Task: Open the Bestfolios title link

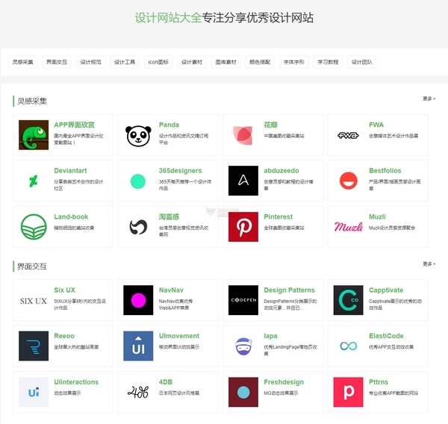Action: [x=385, y=171]
